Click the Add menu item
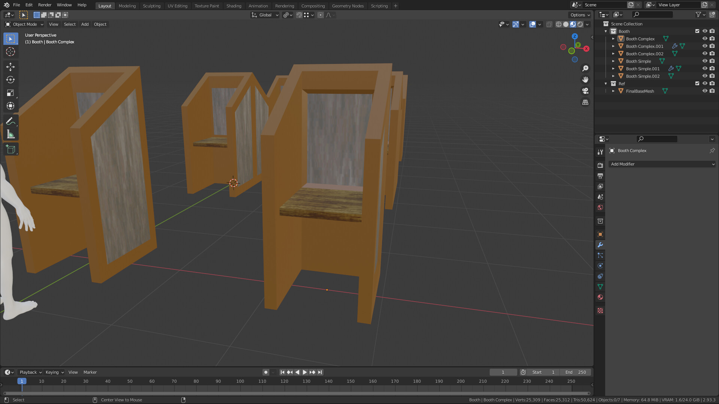 coord(84,24)
